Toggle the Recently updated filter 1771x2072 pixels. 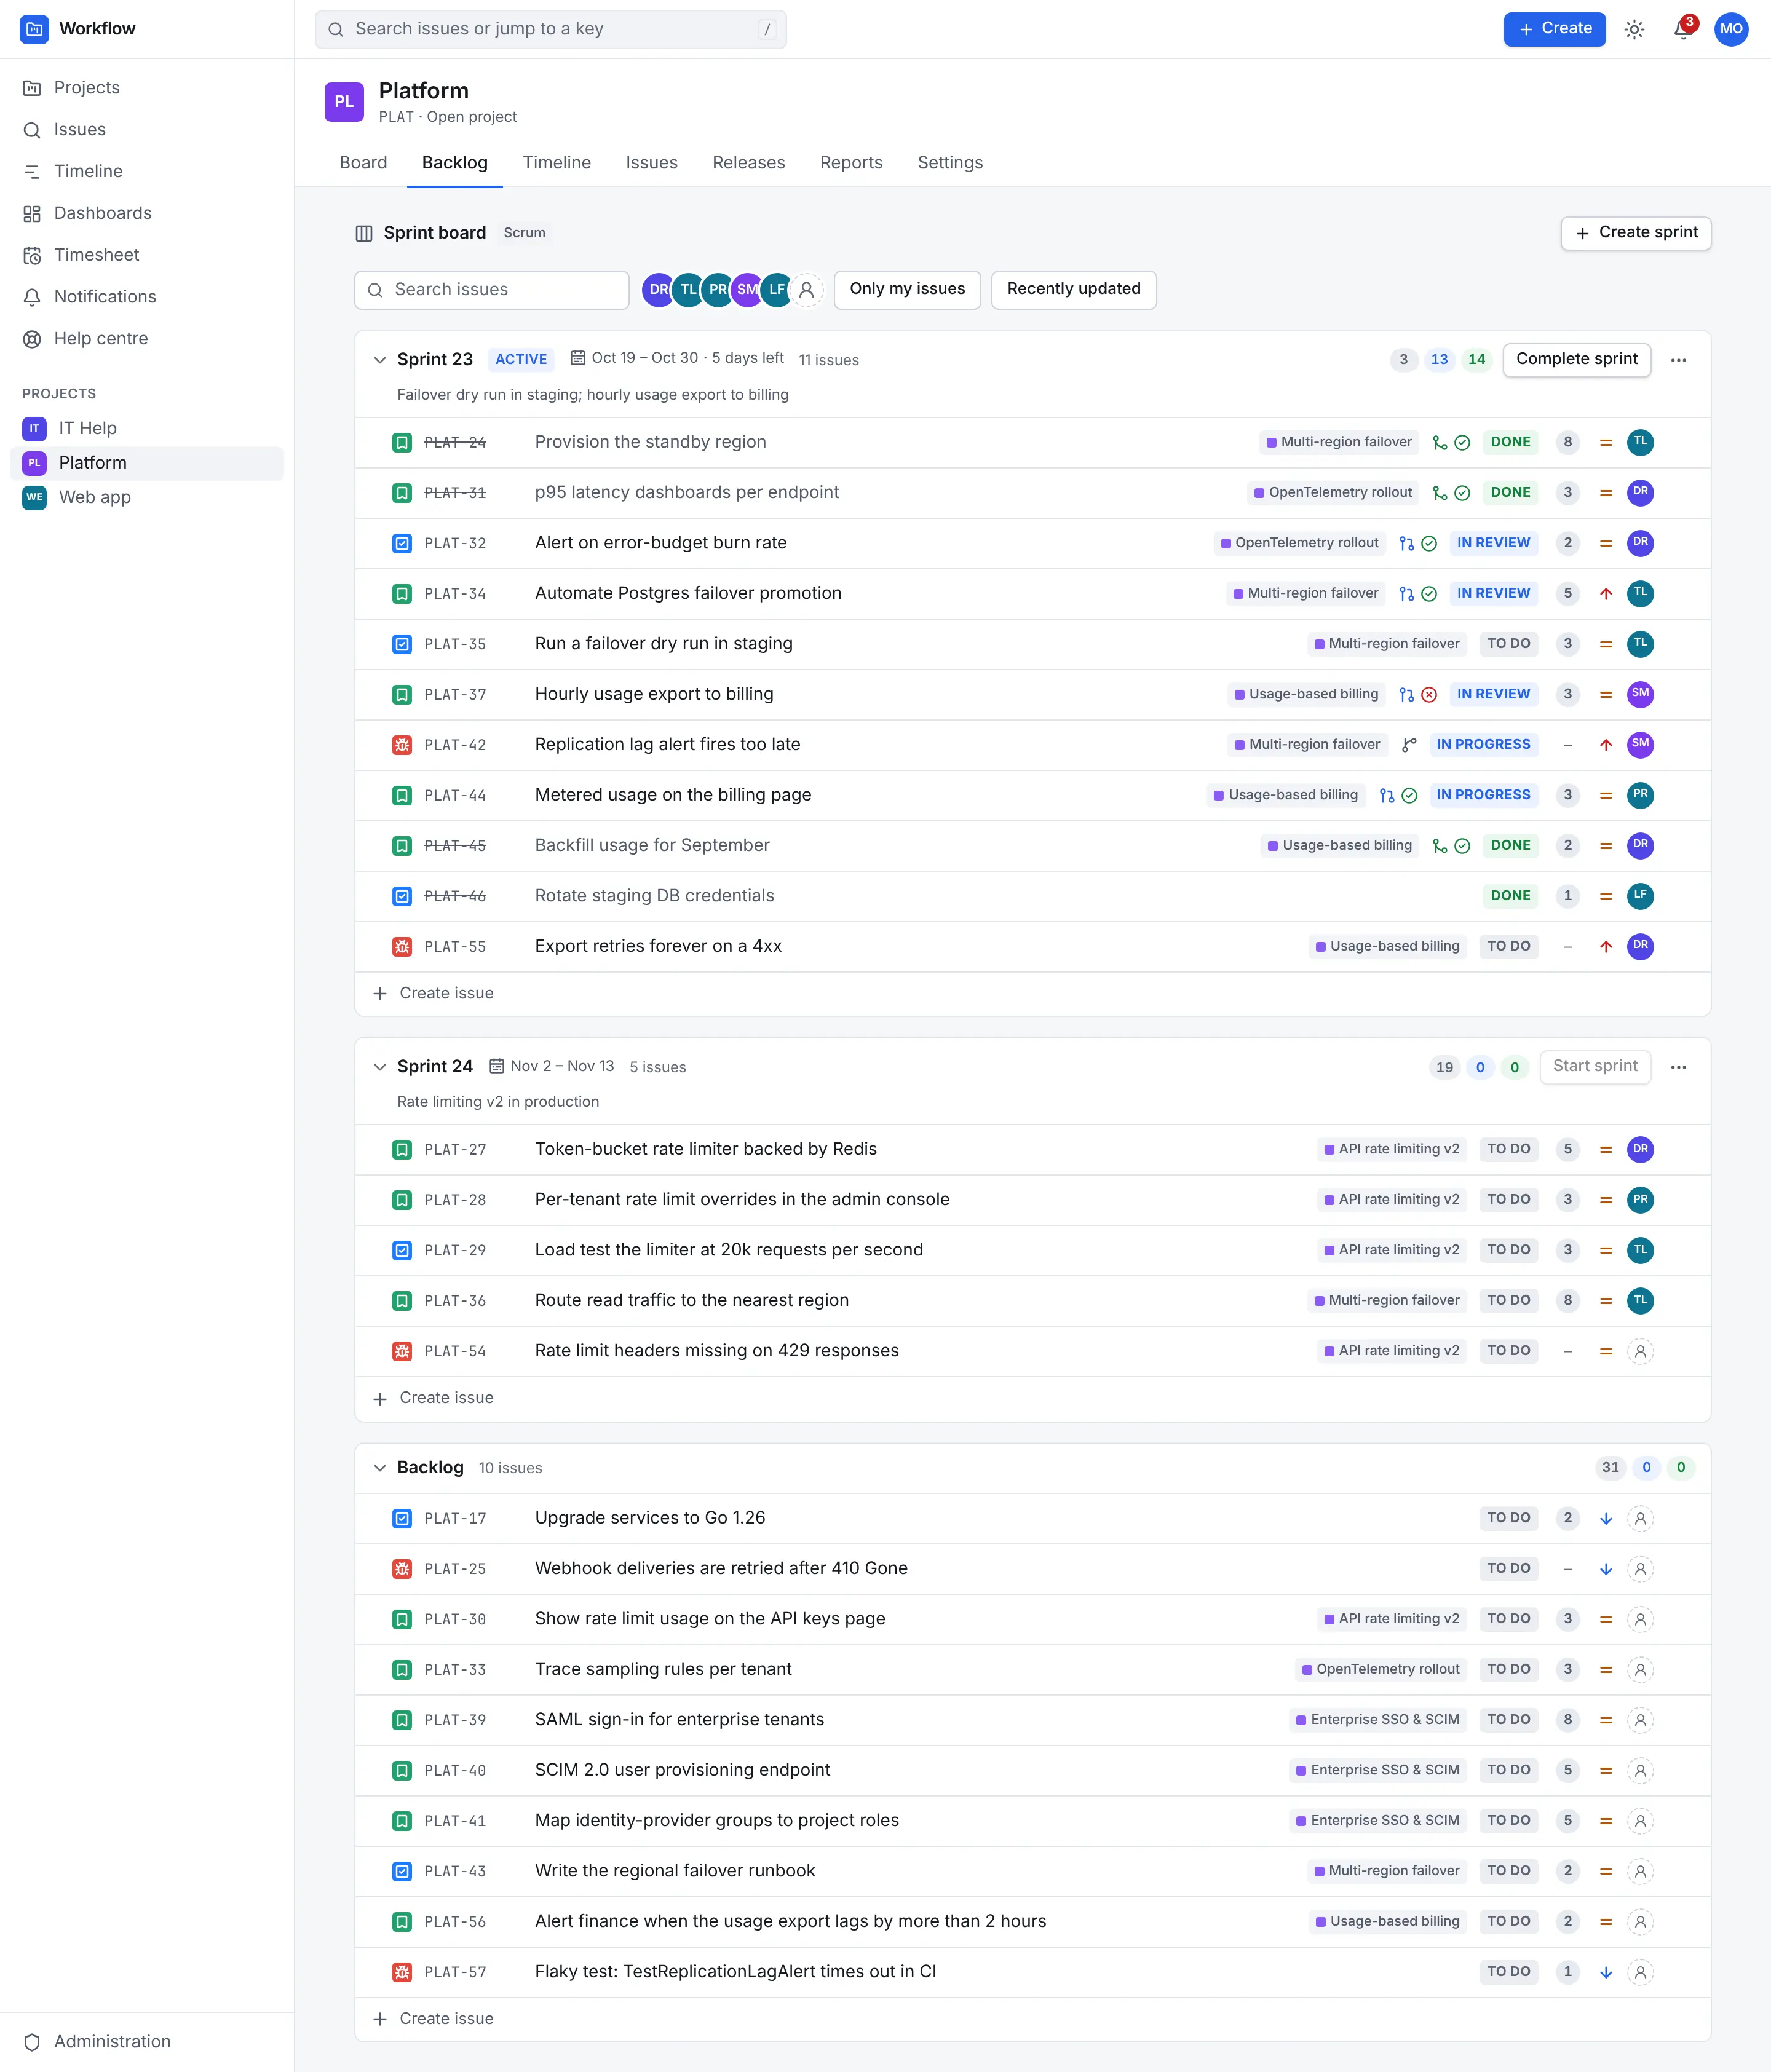1073,289
